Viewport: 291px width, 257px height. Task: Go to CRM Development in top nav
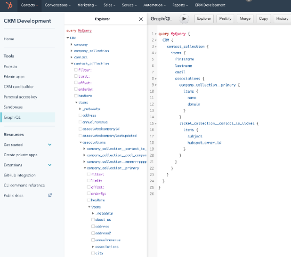[x=210, y=5]
